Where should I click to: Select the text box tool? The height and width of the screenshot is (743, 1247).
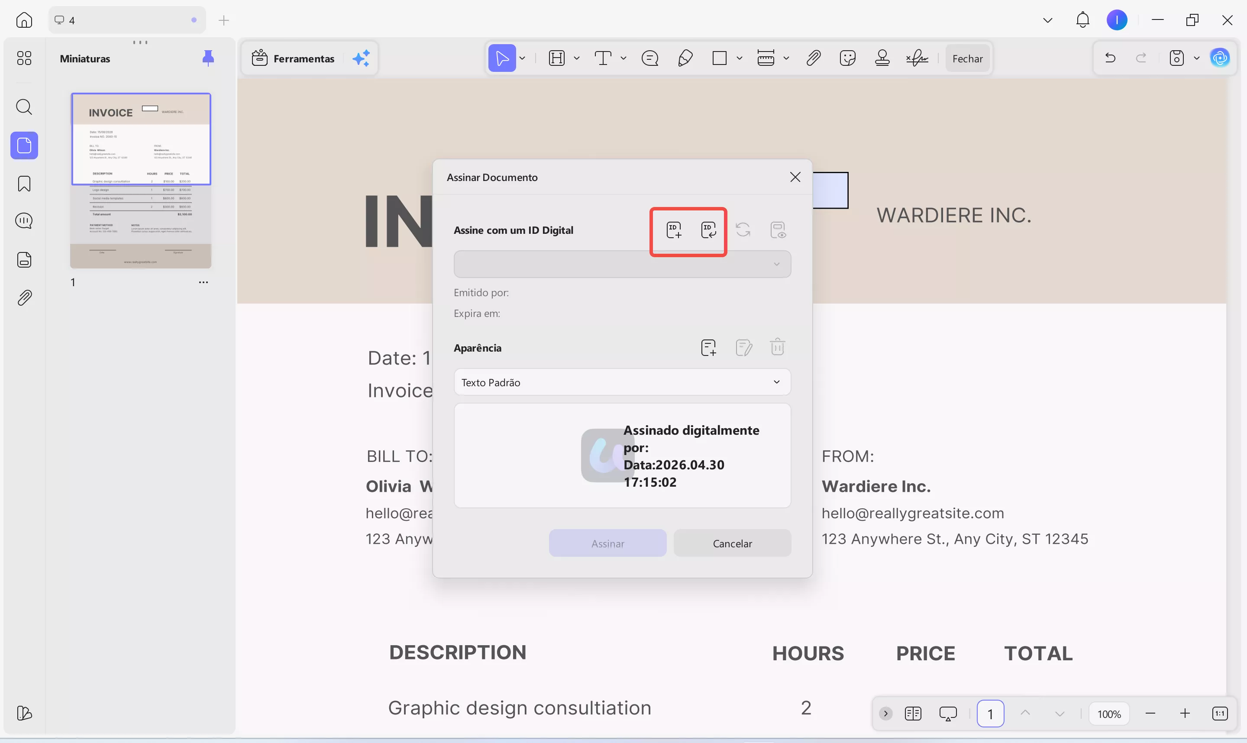pyautogui.click(x=603, y=58)
